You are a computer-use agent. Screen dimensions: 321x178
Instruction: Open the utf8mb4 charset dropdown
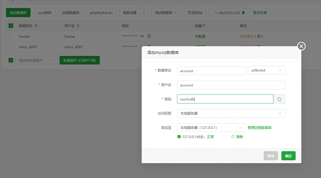pyautogui.click(x=266, y=70)
